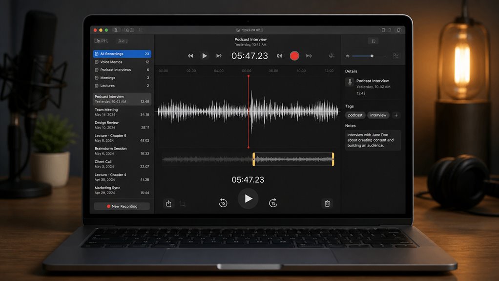The image size is (499, 281).
Task: Jump to start with the skip-back icon before Record
Action: point(279,56)
